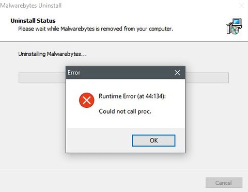Click the progress bar left of the dialog
The height and width of the screenshot is (192, 248).
[42, 78]
